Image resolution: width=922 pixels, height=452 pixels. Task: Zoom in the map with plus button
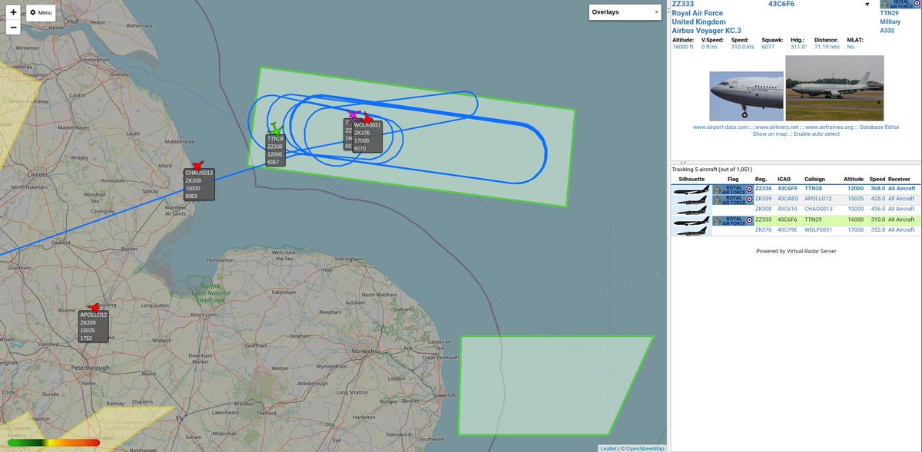[13, 13]
